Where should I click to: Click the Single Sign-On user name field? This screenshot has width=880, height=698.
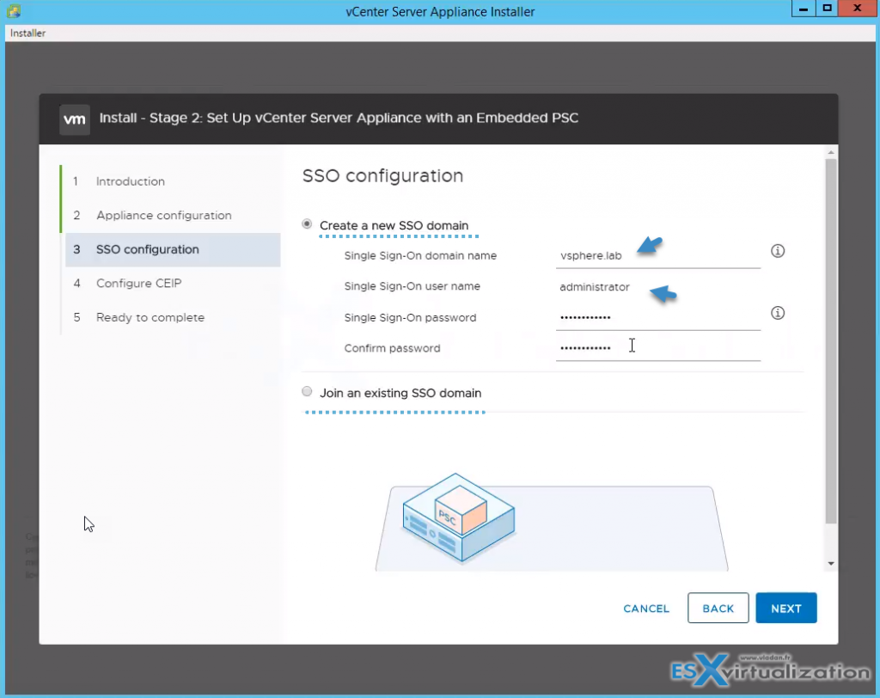pyautogui.click(x=657, y=285)
